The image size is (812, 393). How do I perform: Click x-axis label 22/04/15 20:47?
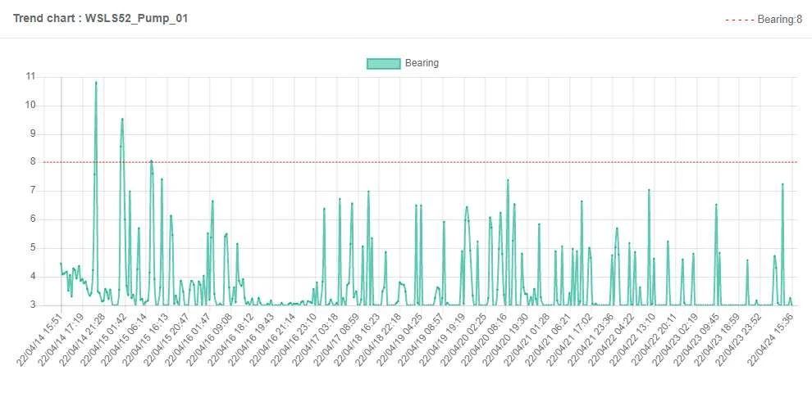pos(167,339)
